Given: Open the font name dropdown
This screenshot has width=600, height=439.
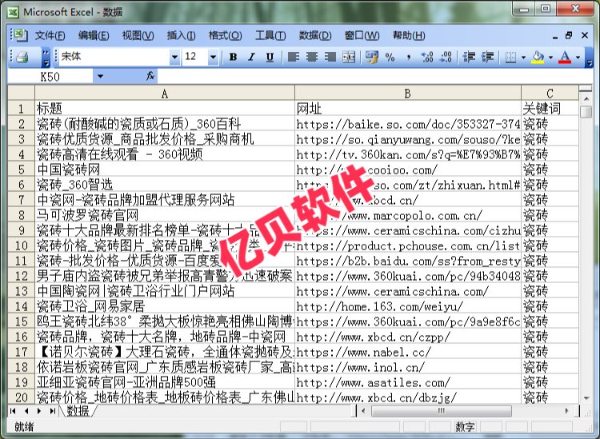Looking at the screenshot, I should pos(174,58).
